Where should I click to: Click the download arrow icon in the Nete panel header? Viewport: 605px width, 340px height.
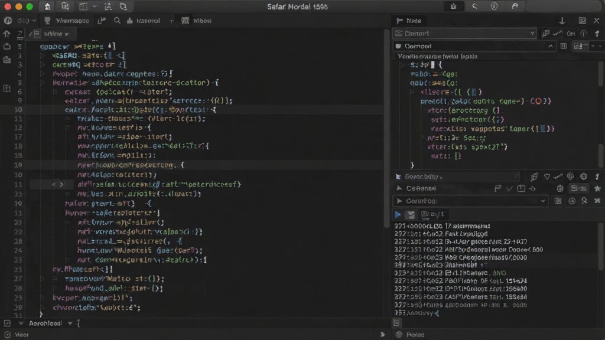coord(562,21)
